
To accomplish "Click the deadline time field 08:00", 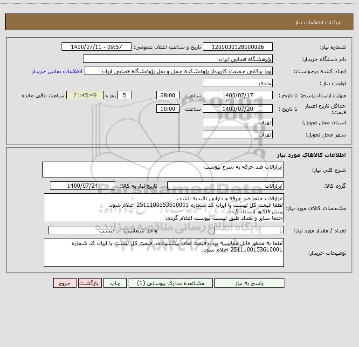I will [167, 95].
